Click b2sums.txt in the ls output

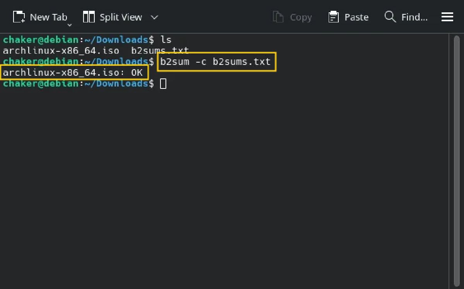pyautogui.click(x=160, y=51)
